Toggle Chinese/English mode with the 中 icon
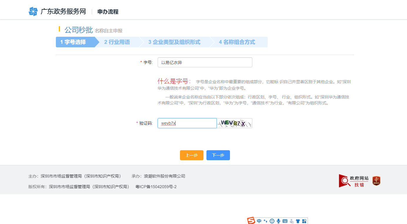The height and width of the screenshot is (224, 407). pos(259,221)
